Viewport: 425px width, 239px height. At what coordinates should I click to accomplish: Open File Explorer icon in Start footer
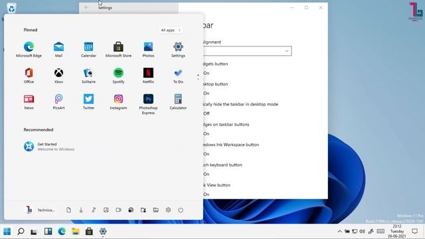click(x=156, y=210)
